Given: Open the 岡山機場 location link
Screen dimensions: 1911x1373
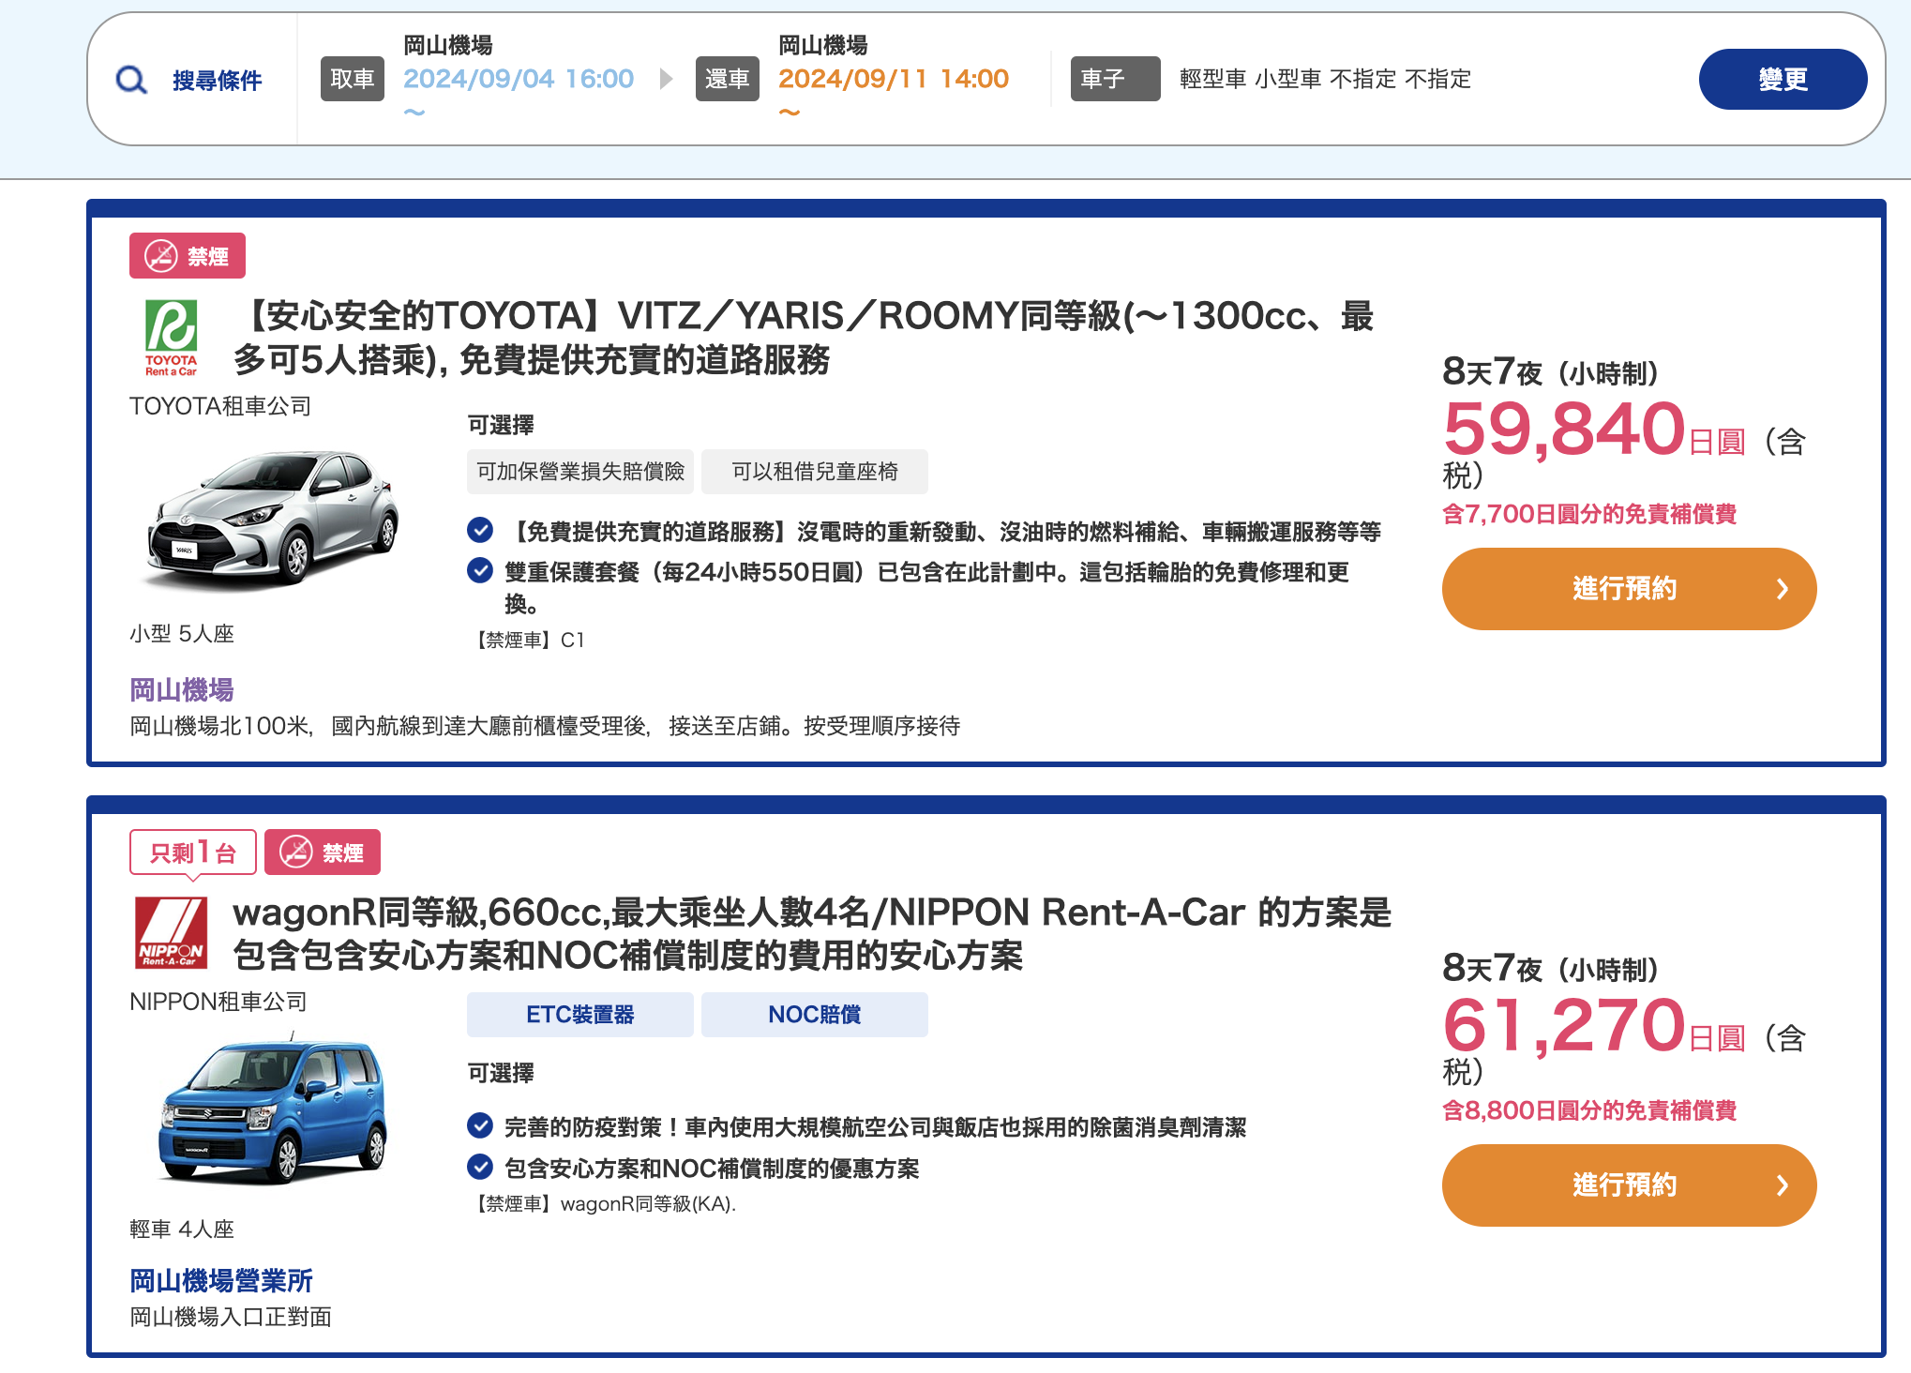Looking at the screenshot, I should pos(182,690).
